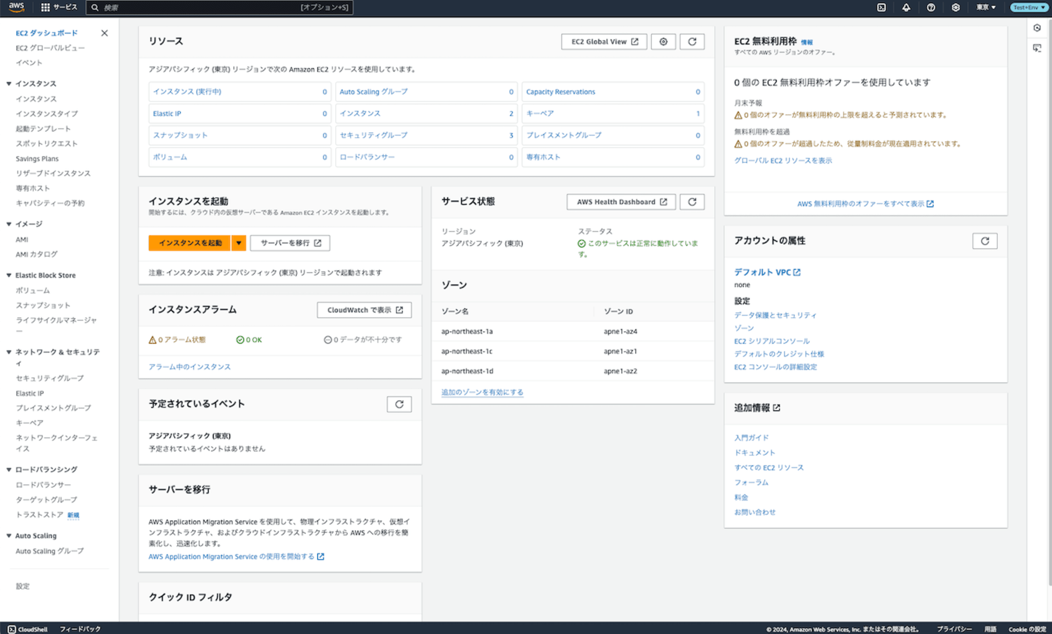Open EC2 Global View button

point(604,42)
